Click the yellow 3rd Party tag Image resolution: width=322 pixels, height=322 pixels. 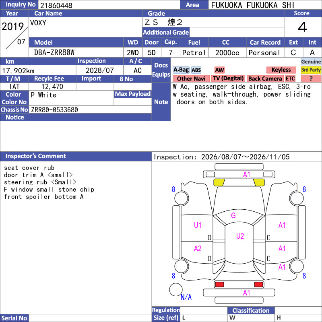pyautogui.click(x=311, y=70)
